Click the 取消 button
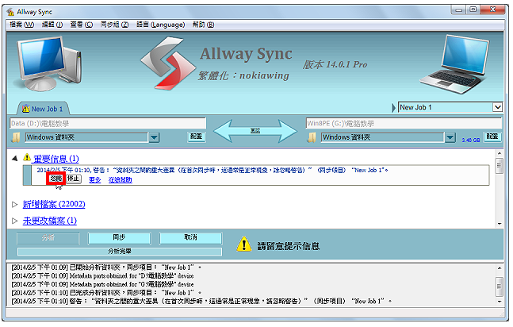 click(x=191, y=238)
